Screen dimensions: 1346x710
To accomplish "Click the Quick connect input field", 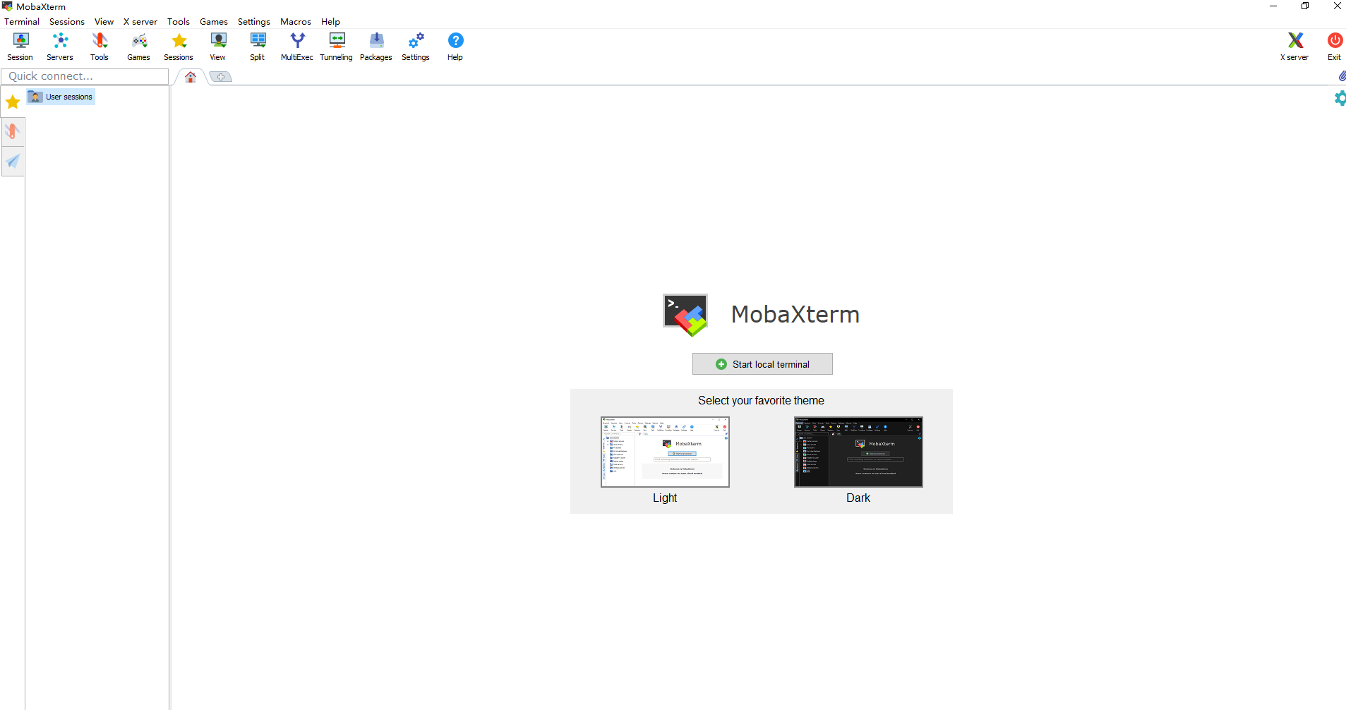I will point(85,76).
